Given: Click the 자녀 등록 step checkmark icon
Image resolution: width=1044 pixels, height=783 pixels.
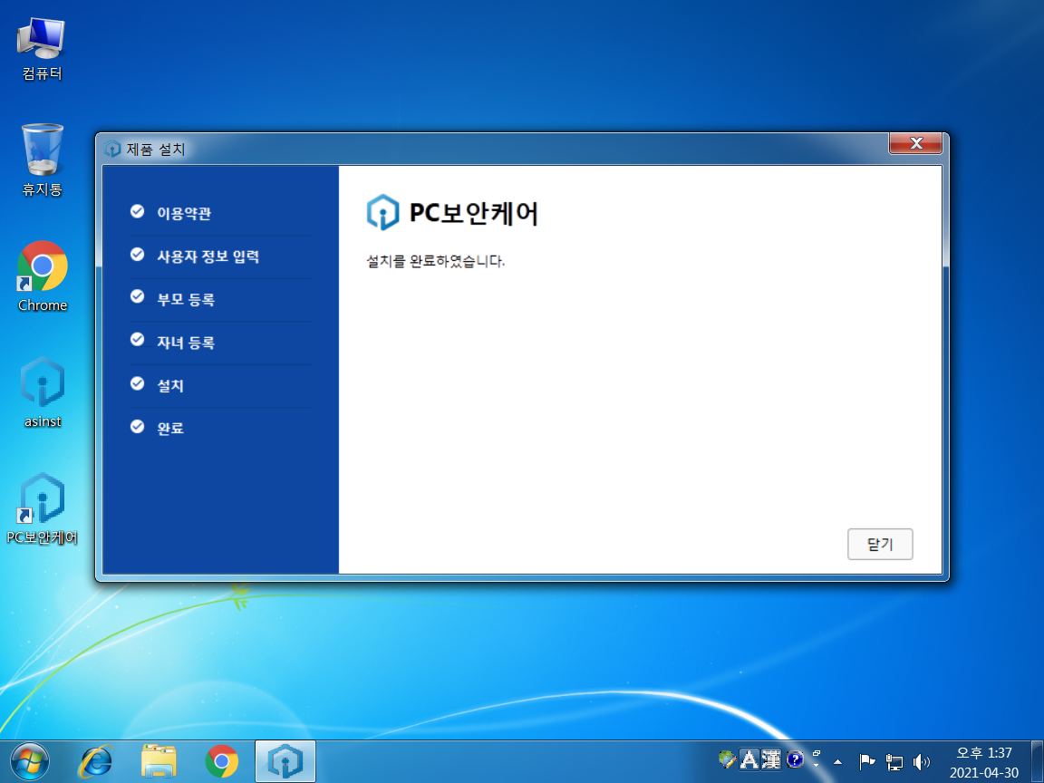Looking at the screenshot, I should coord(137,340).
